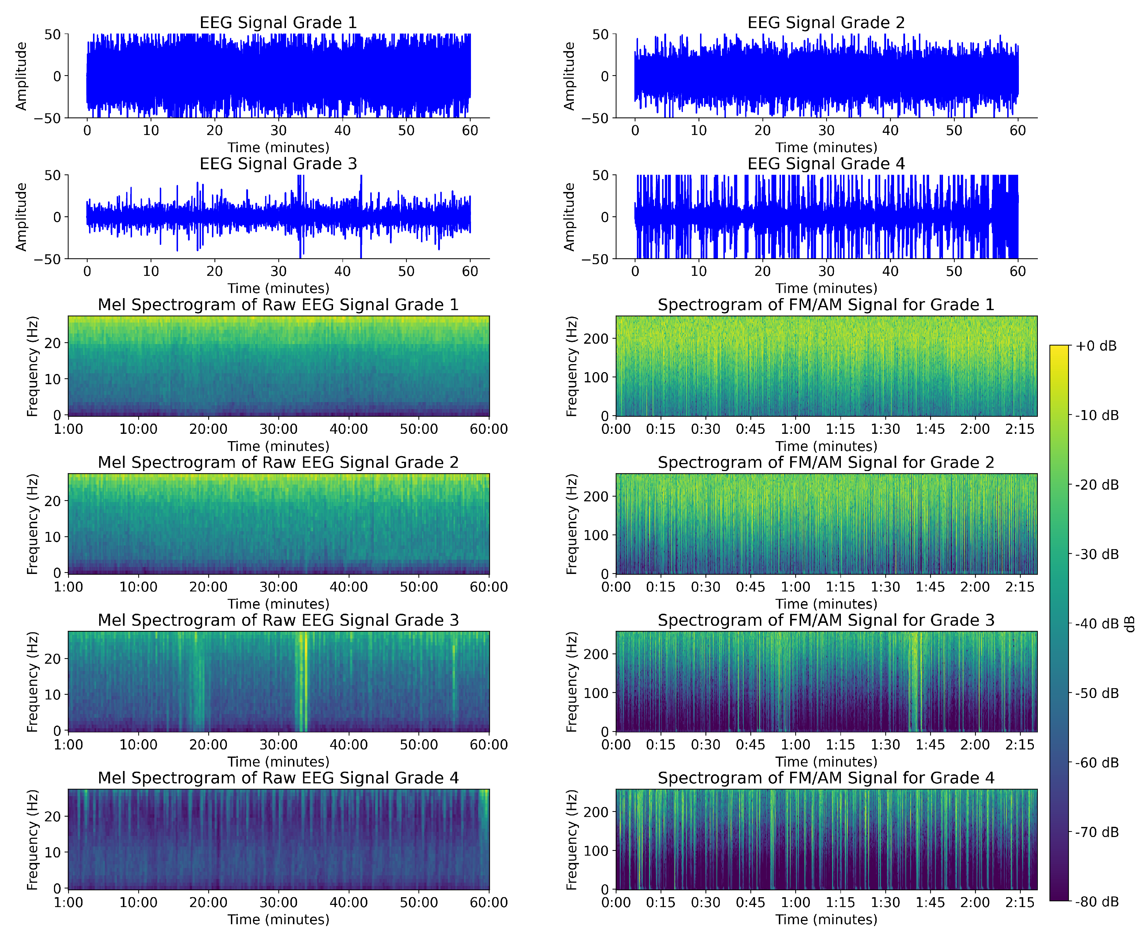Click the "EEG Signal Grade 1" plot title
The height and width of the screenshot is (941, 1148).
[x=278, y=23]
